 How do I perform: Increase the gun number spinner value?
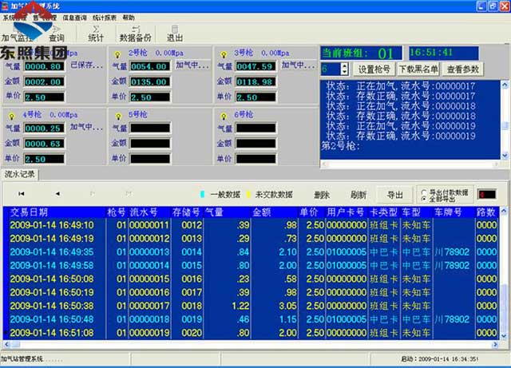[344, 65]
